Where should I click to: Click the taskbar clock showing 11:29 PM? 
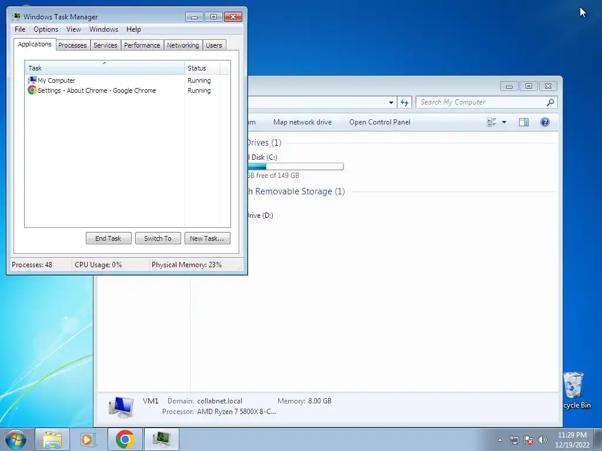point(572,440)
